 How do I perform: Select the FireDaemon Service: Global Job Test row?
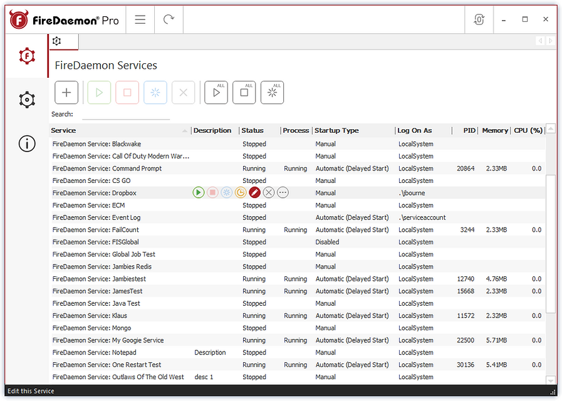coord(298,254)
